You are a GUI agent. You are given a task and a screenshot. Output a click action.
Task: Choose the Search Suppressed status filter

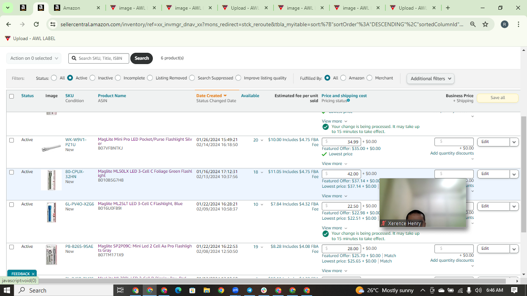point(192,78)
